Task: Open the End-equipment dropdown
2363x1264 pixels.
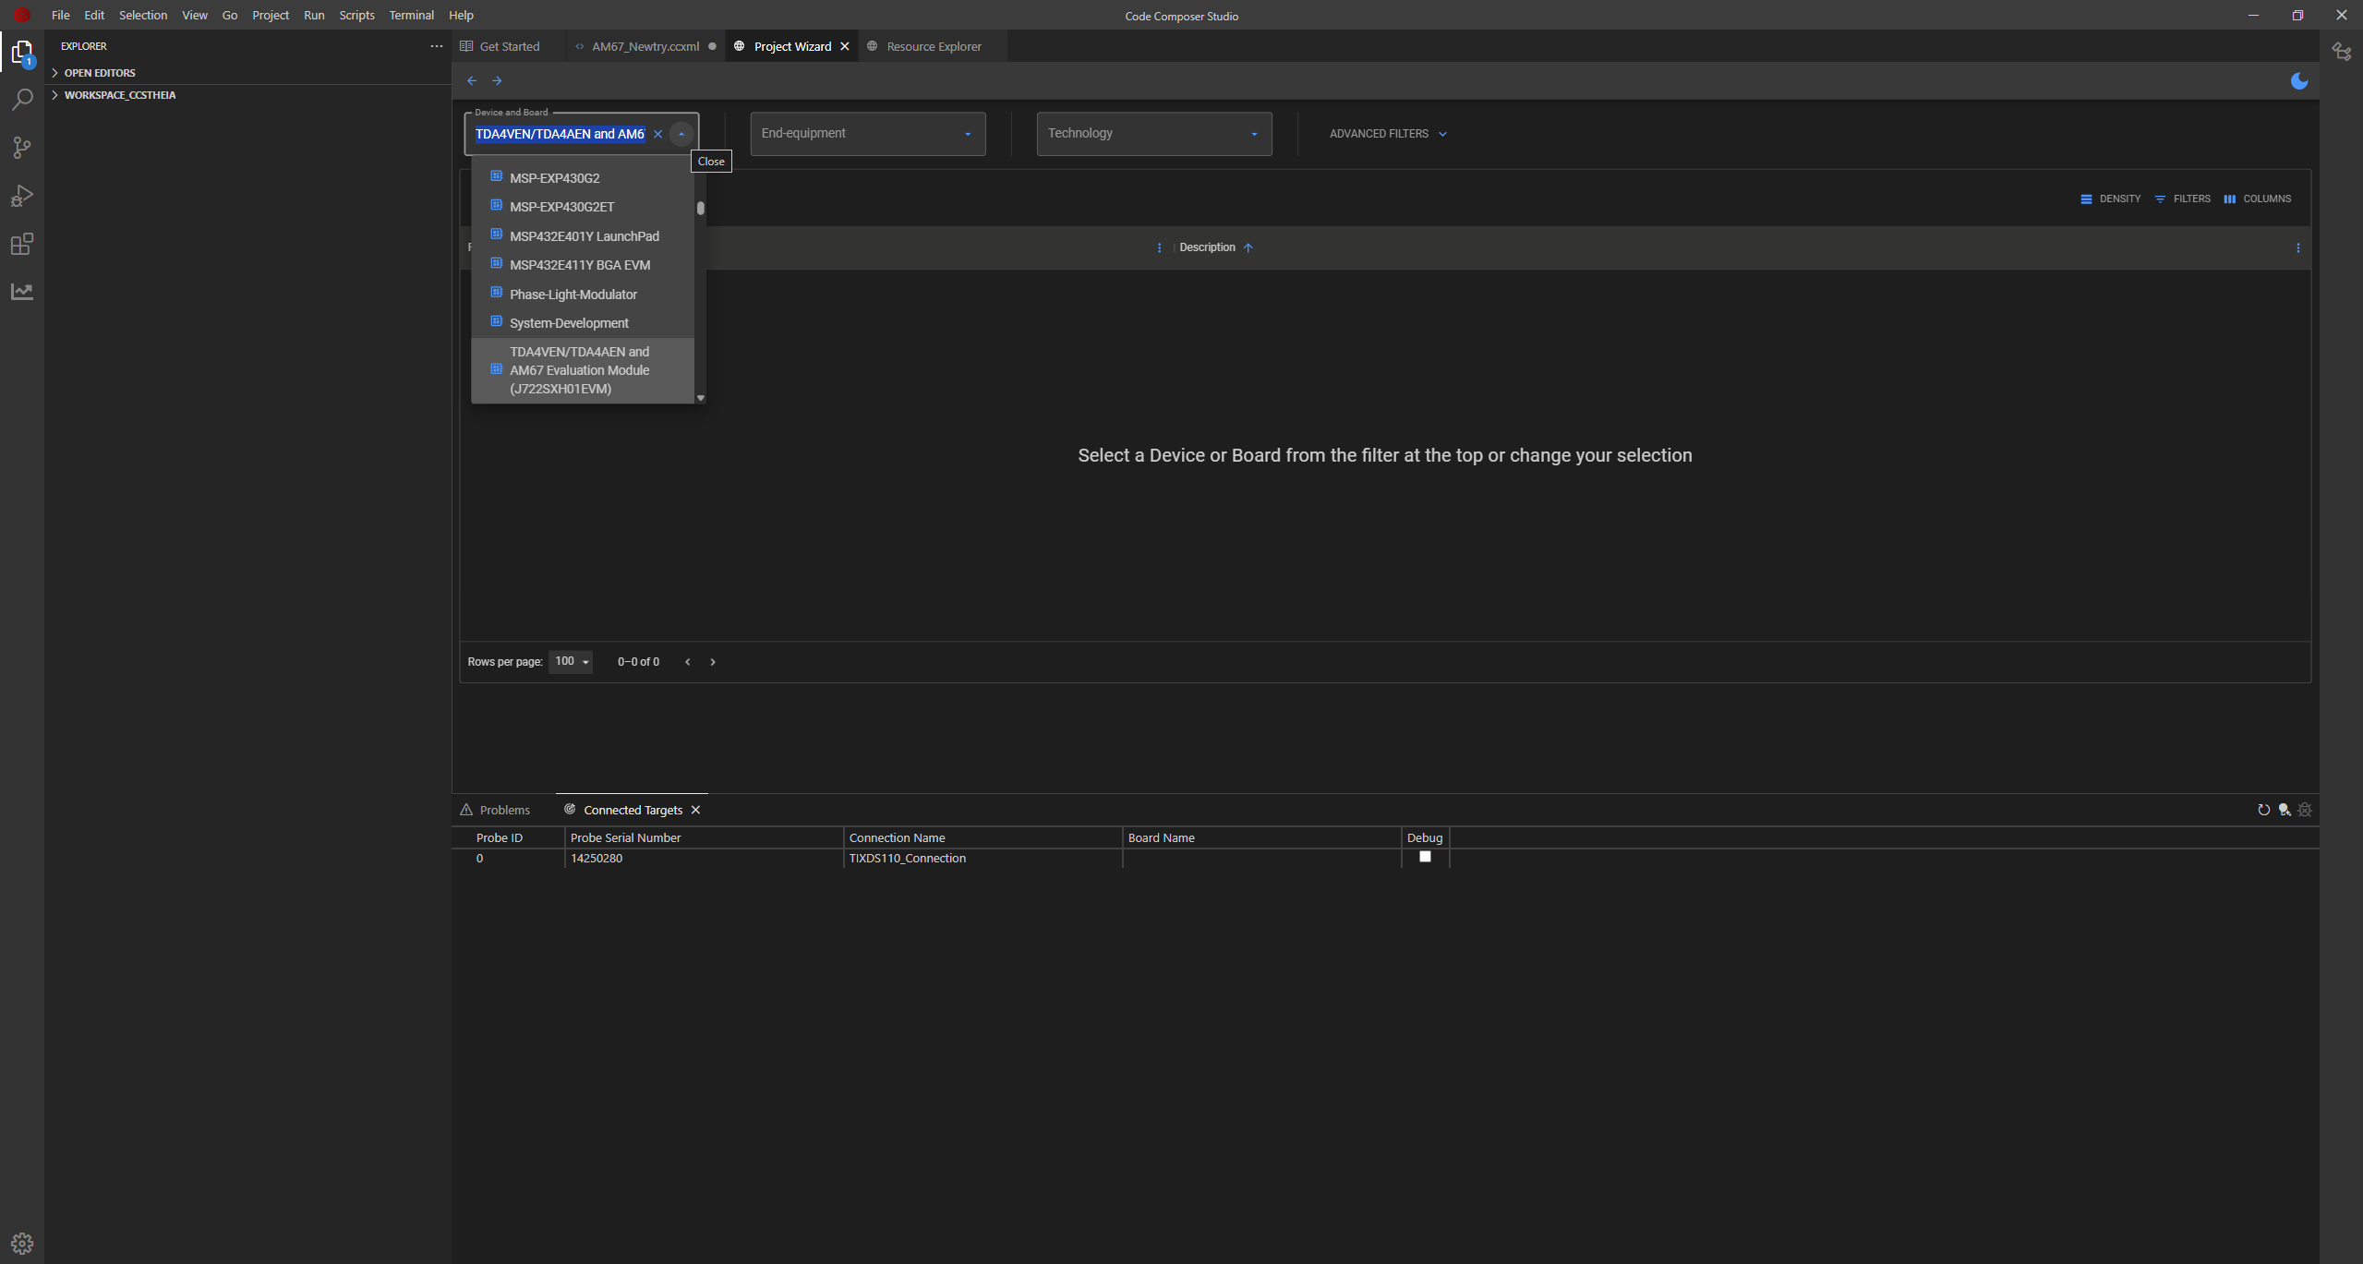Action: tap(868, 134)
